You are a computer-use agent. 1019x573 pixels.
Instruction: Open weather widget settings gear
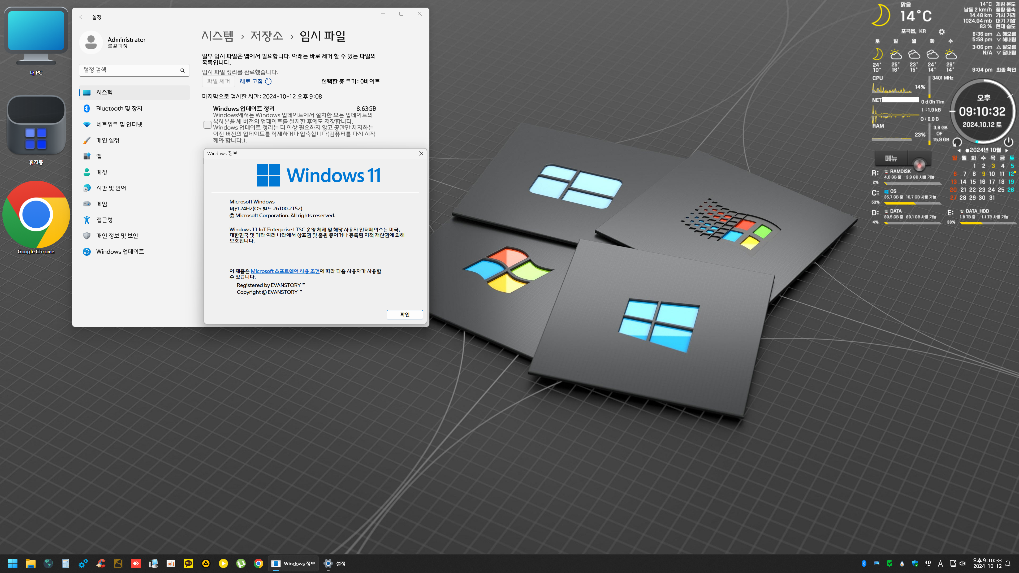click(x=942, y=32)
